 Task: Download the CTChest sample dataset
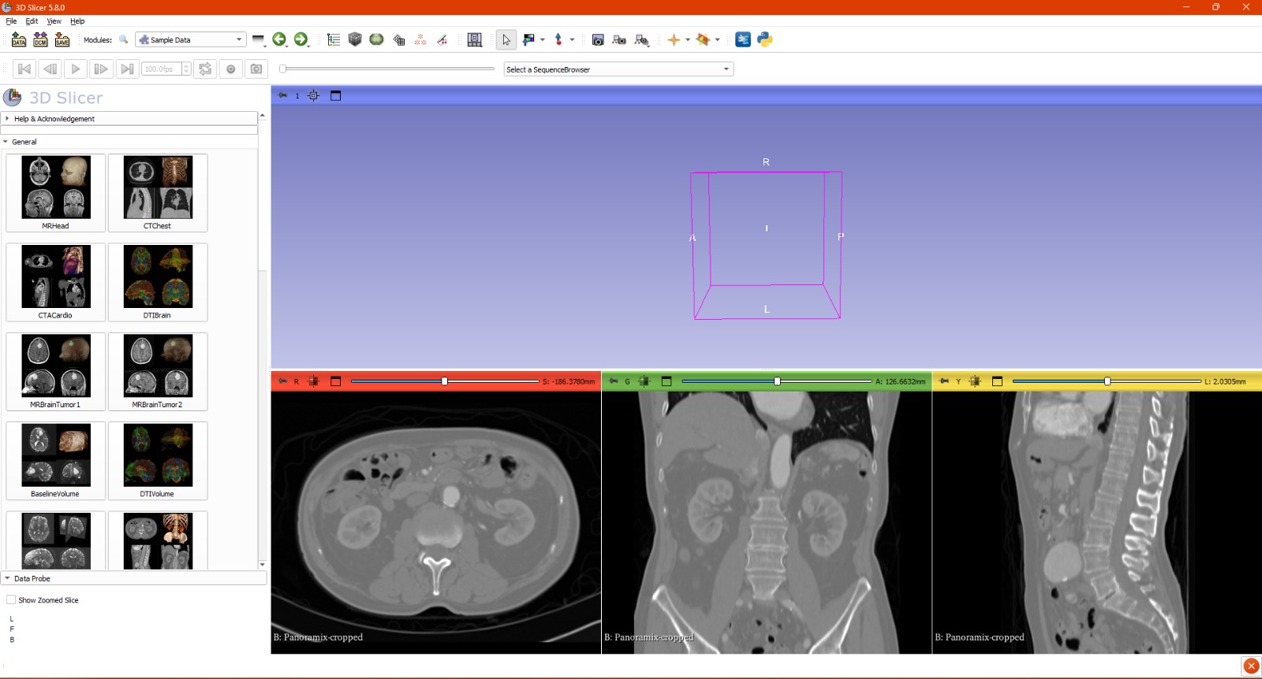tap(158, 193)
